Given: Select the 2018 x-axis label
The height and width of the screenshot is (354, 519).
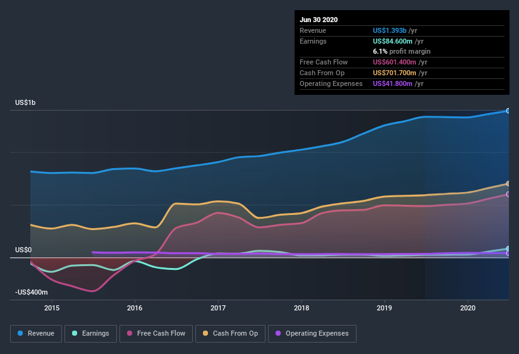Looking at the screenshot, I should (302, 308).
